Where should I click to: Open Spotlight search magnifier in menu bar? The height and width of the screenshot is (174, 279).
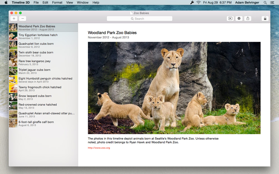(265, 3)
